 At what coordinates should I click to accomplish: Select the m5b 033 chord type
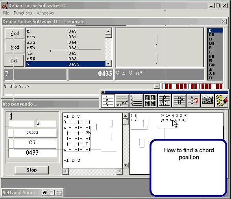pos(66,48)
